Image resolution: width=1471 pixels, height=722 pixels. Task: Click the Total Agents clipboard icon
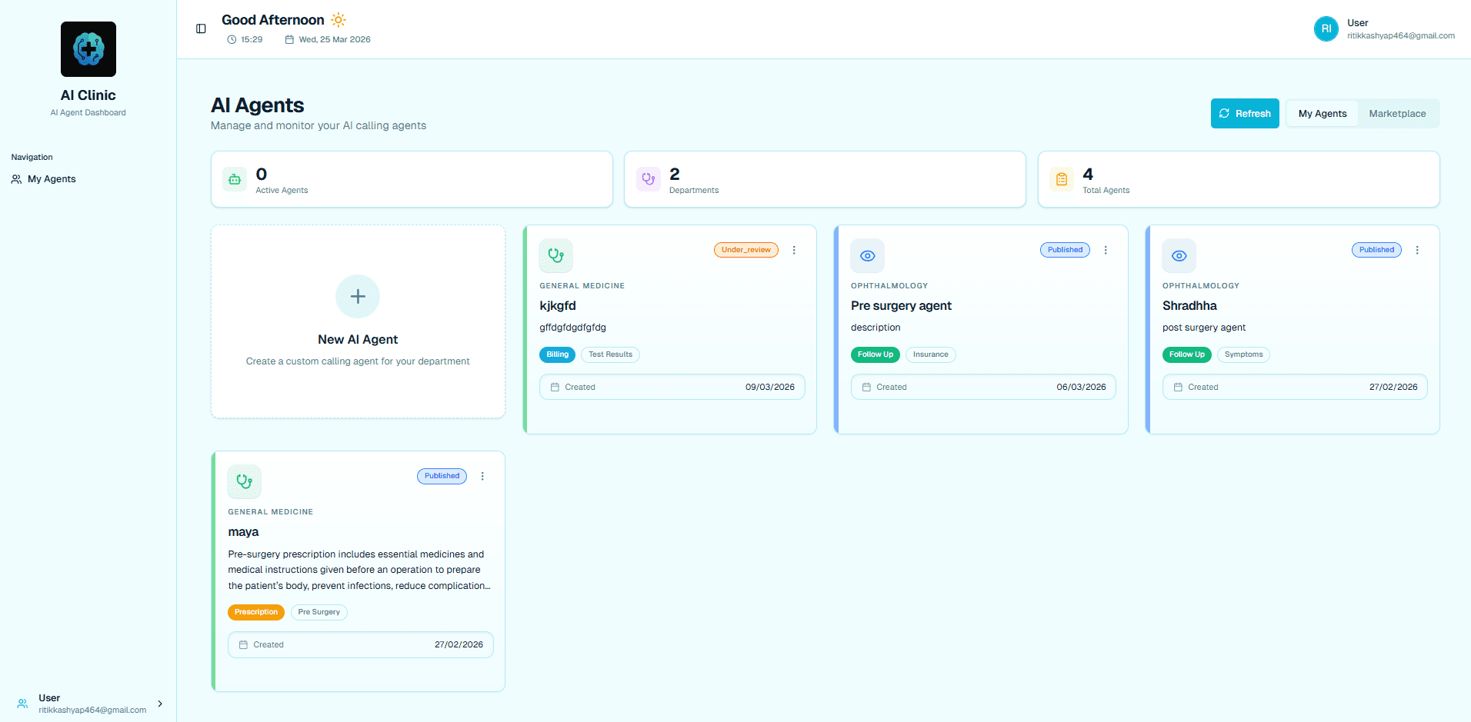coord(1061,178)
